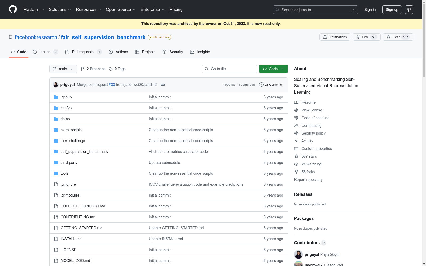Click the Sign in link
This screenshot has width=426, height=266.
[x=370, y=10]
